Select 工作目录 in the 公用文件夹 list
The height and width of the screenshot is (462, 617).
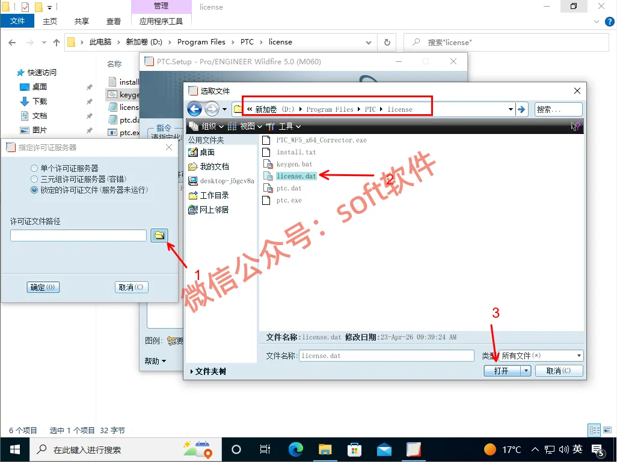tap(209, 195)
